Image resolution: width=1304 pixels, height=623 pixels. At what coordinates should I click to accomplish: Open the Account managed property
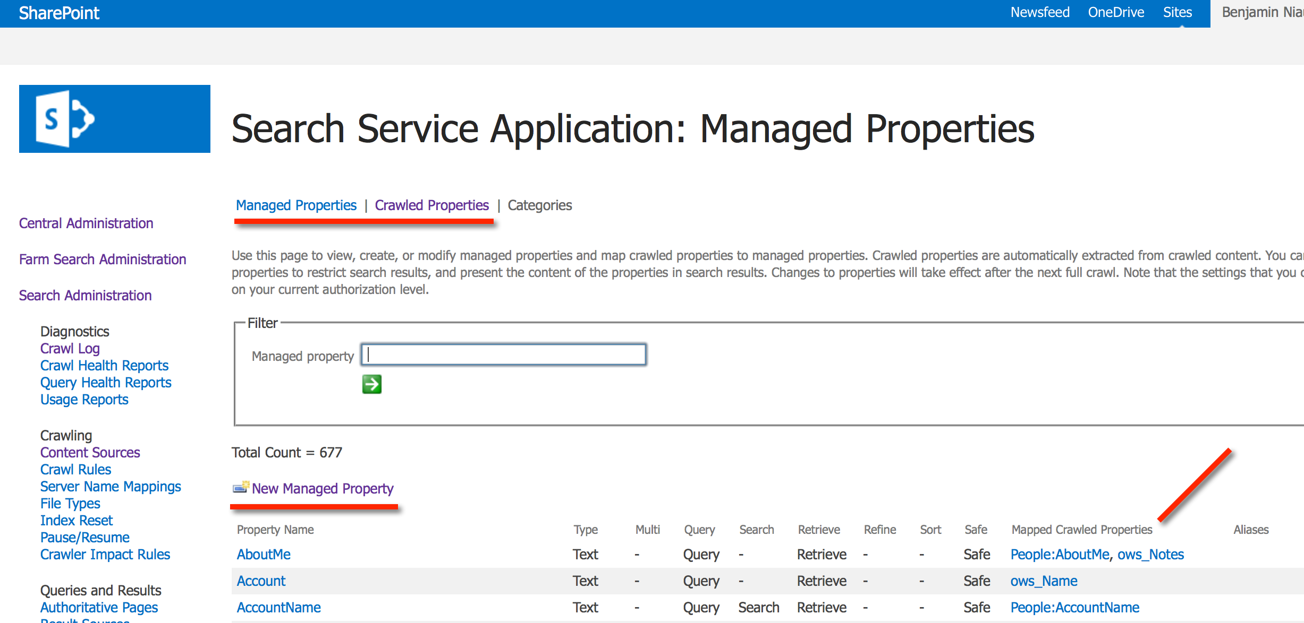coord(261,581)
